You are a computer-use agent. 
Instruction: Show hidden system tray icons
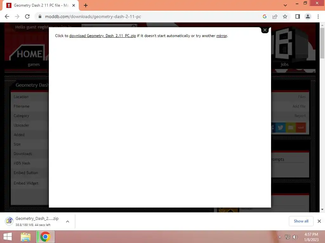[x=280, y=237]
